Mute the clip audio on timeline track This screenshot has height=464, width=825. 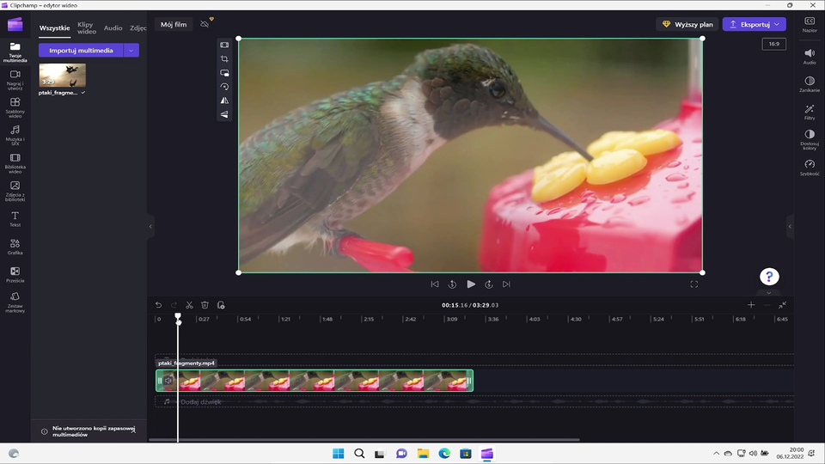click(168, 381)
